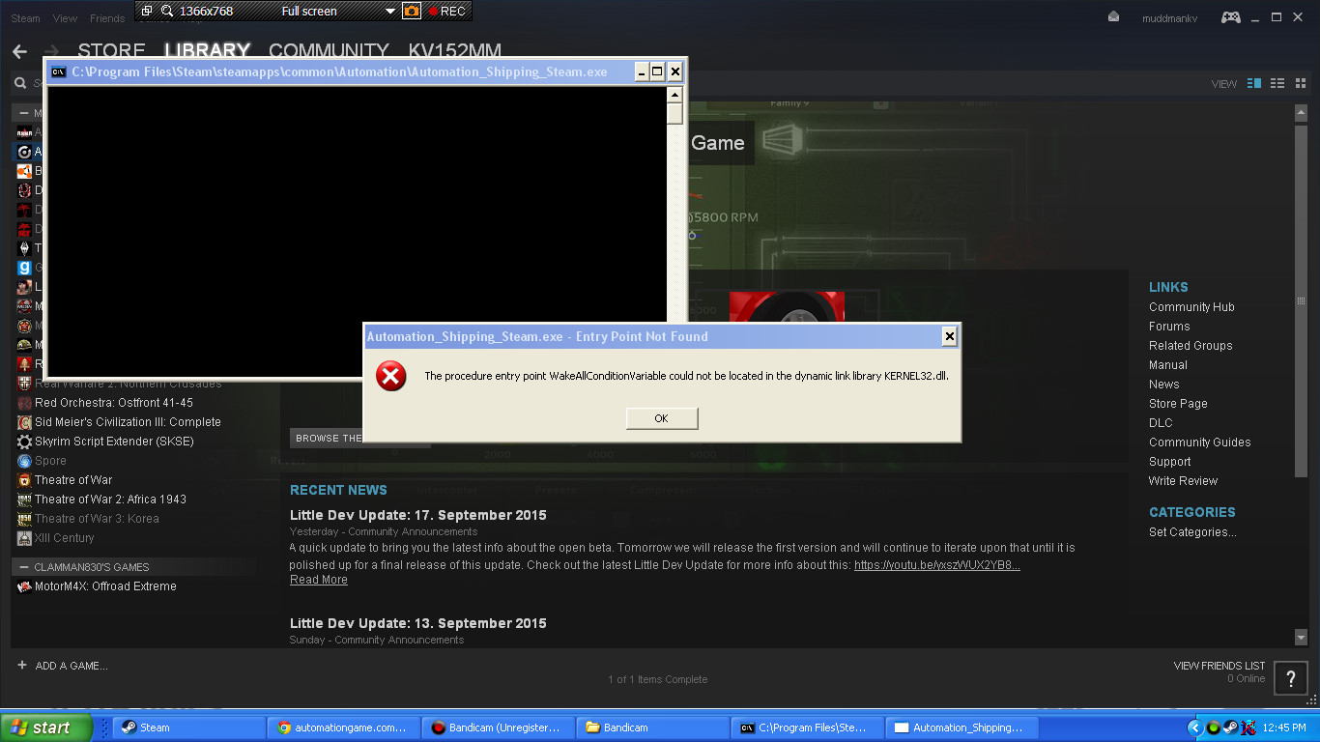Click the console window scrollbar up arrow
The image size is (1320, 742).
(x=674, y=95)
